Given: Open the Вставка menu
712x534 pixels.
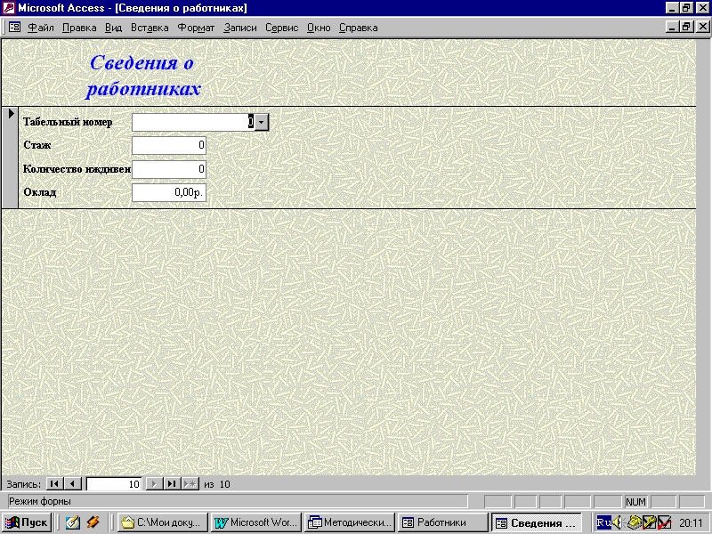Looking at the screenshot, I should (150, 28).
